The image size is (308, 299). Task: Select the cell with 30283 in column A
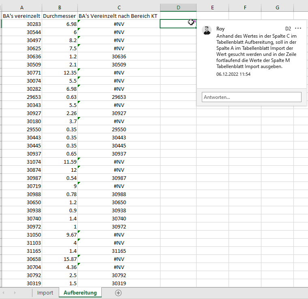[x=22, y=24]
